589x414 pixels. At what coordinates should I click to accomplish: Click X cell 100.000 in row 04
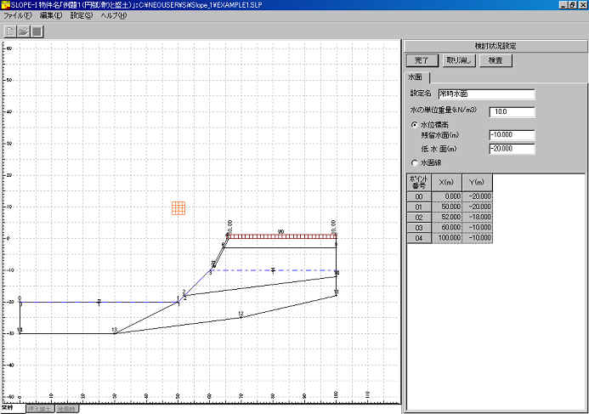coord(446,238)
